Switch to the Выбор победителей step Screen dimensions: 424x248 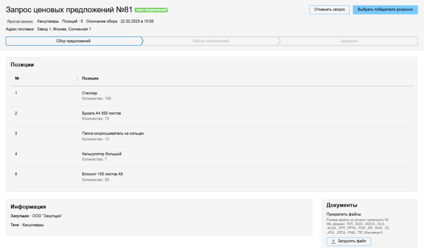coord(210,41)
